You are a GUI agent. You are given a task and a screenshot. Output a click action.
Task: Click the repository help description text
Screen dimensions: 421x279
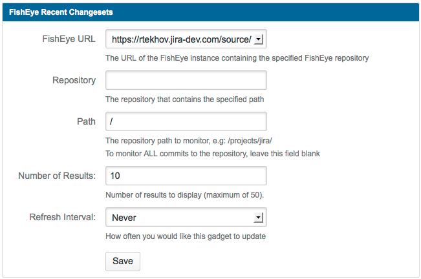pyautogui.click(x=184, y=99)
